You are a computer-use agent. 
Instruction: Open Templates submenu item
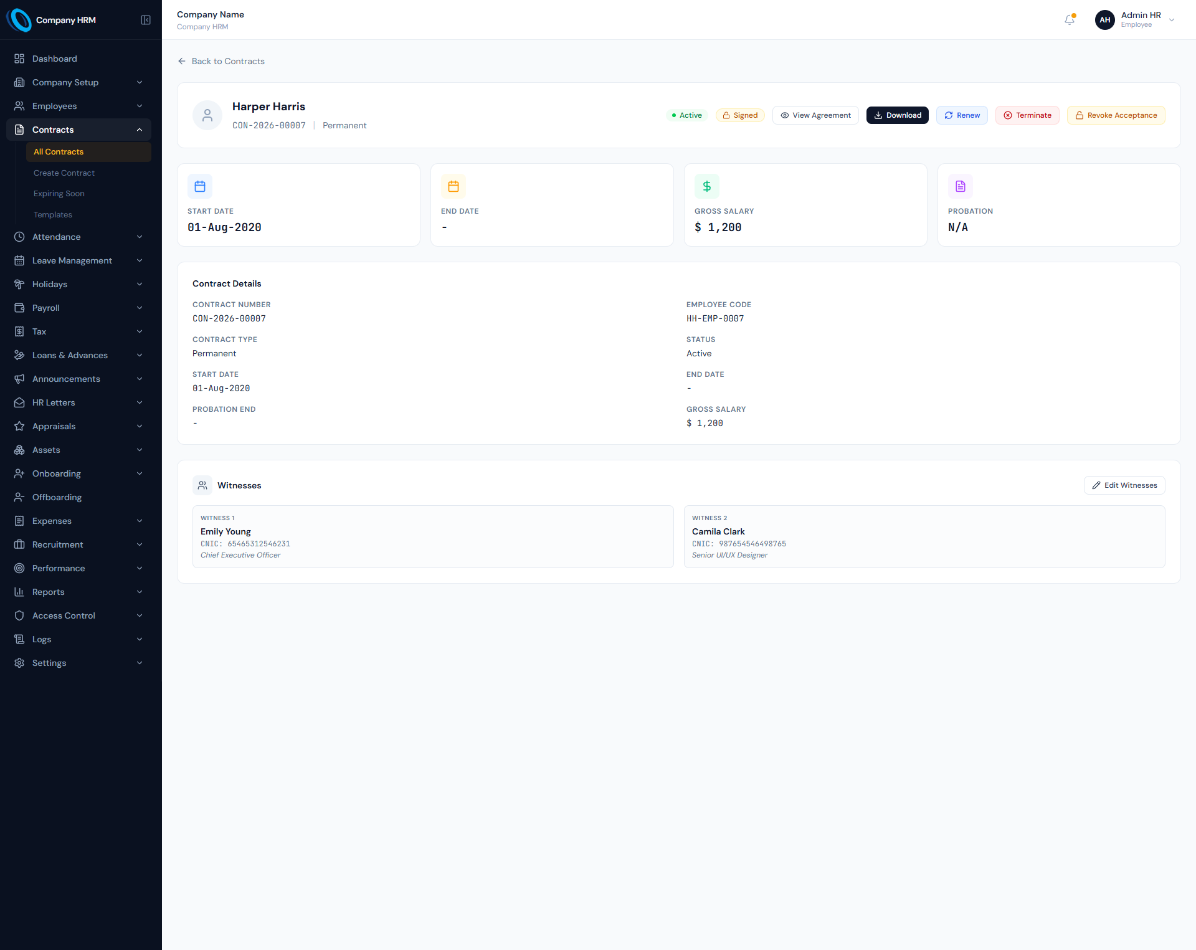point(88,215)
